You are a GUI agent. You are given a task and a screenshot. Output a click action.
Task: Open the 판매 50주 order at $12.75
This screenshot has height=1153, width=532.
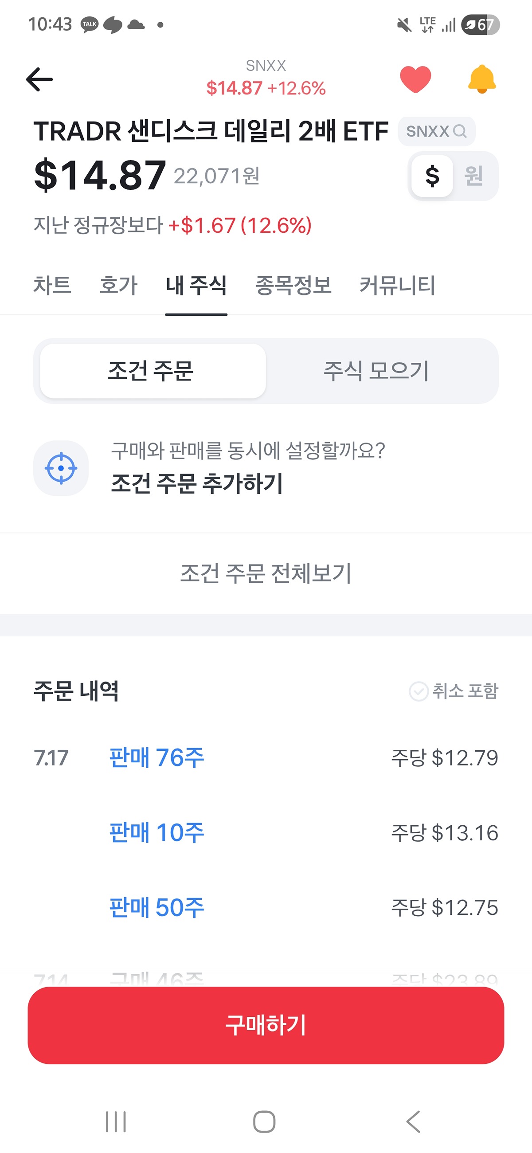click(x=266, y=907)
